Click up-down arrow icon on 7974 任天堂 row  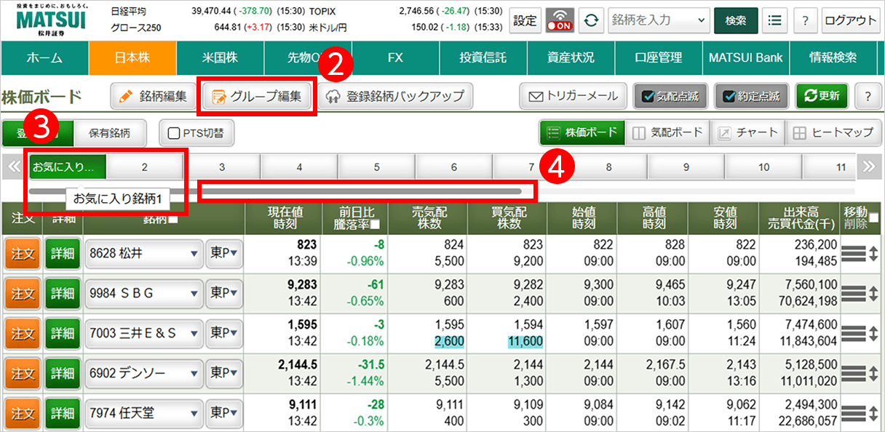[873, 413]
